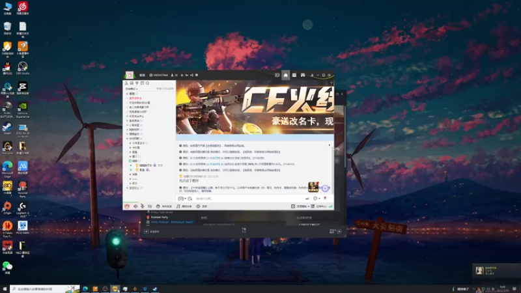Click the red gift icon by chat input
Viewport: 521px width, 293px height.
click(x=325, y=199)
